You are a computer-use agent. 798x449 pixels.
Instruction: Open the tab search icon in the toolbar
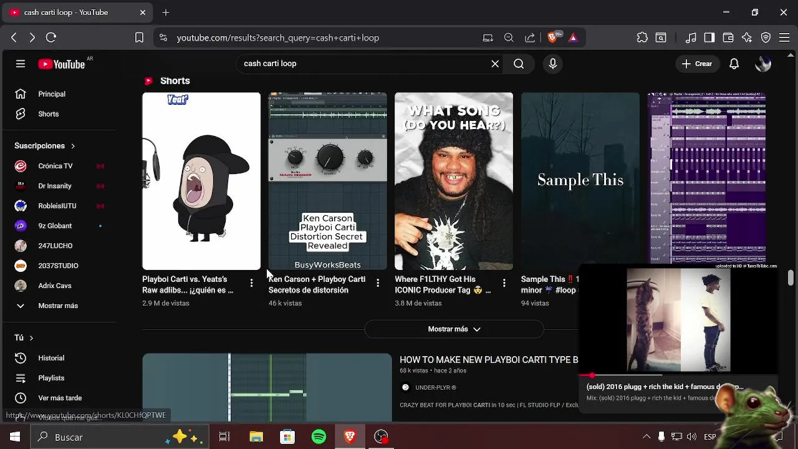click(661, 37)
